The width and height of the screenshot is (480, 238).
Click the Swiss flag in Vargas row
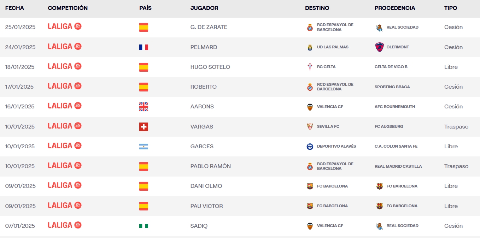tap(144, 127)
